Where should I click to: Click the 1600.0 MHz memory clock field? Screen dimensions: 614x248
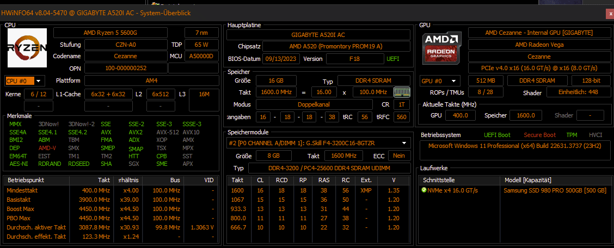[275, 92]
